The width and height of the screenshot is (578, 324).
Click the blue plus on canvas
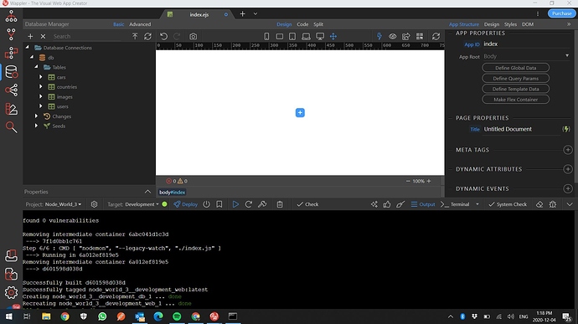[x=300, y=112]
